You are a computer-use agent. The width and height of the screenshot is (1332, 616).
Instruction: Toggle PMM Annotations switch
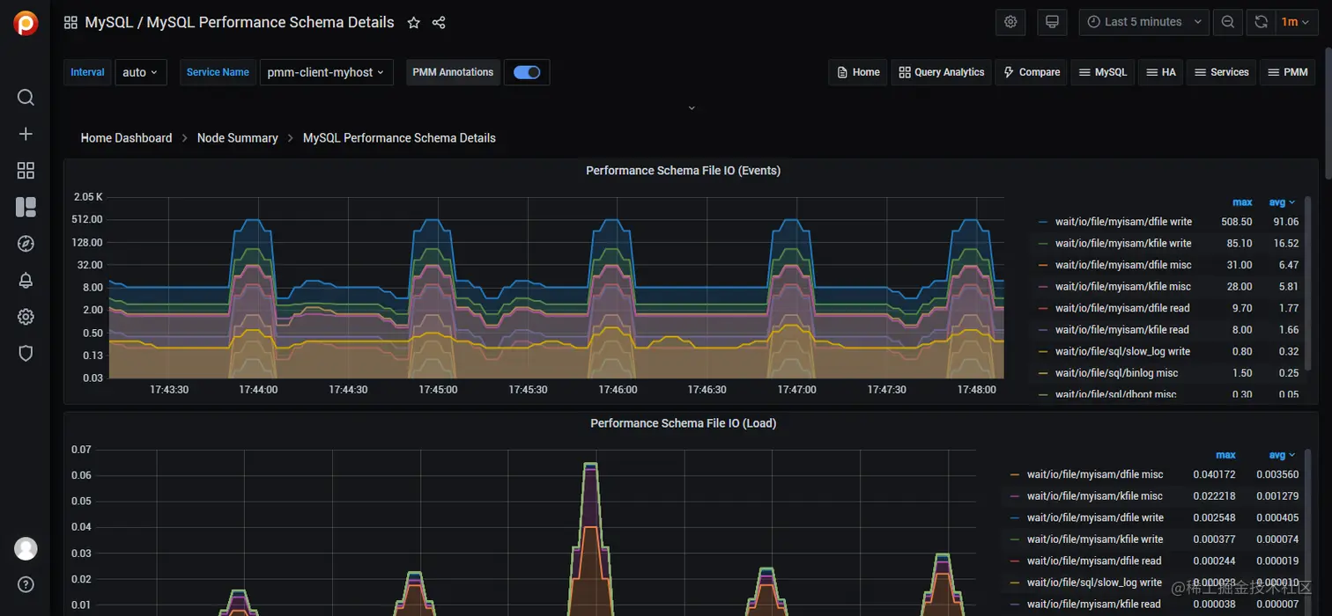pos(527,72)
